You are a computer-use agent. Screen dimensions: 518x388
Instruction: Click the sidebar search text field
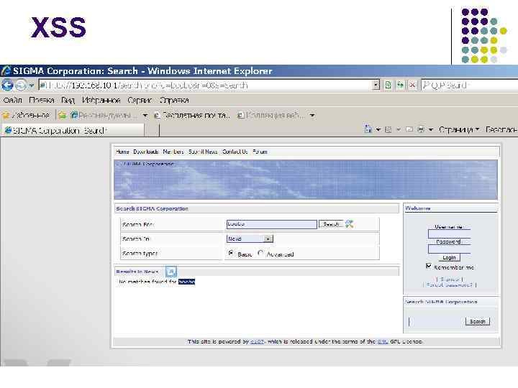tap(435, 321)
